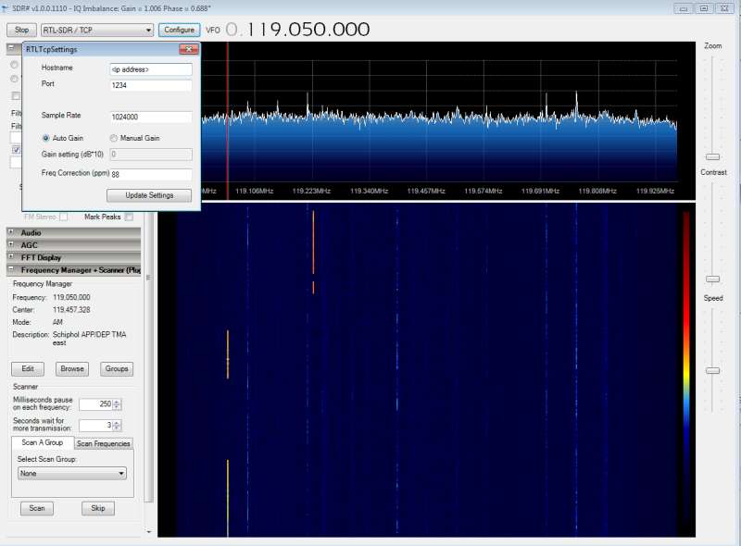The image size is (741, 546).
Task: Click the Scan button
Action: [37, 508]
